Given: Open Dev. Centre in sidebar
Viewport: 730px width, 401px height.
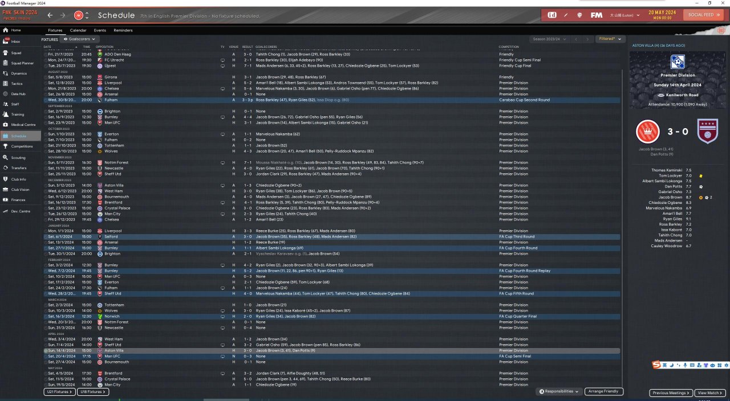Looking at the screenshot, I should [21, 211].
